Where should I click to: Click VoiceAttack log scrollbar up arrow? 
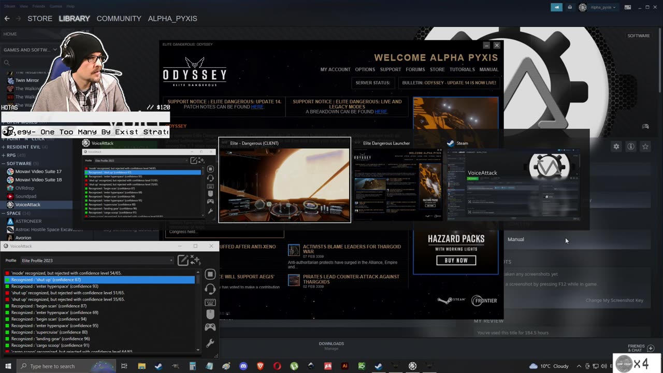[198, 272]
